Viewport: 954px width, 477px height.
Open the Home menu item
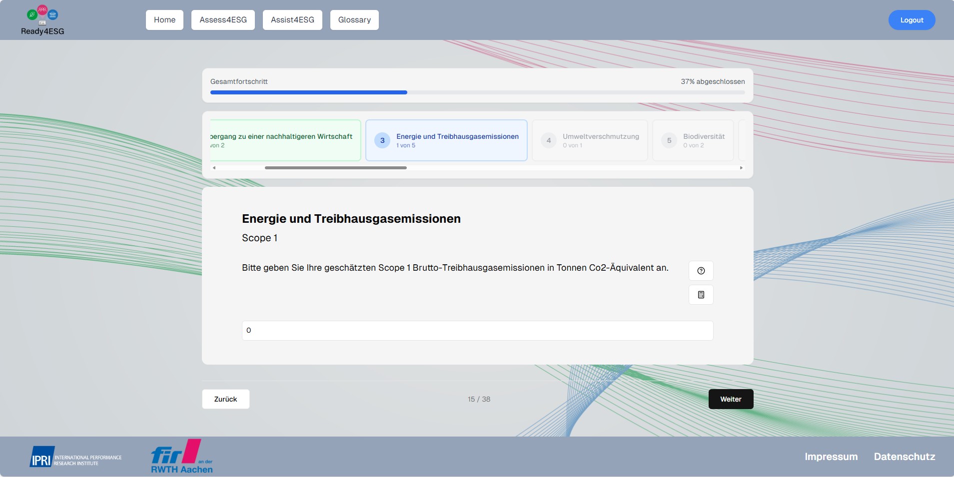tap(164, 20)
